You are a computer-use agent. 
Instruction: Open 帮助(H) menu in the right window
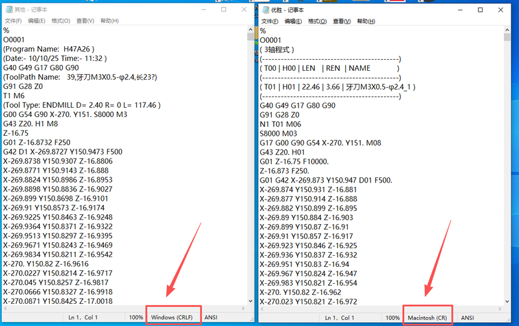[365, 21]
